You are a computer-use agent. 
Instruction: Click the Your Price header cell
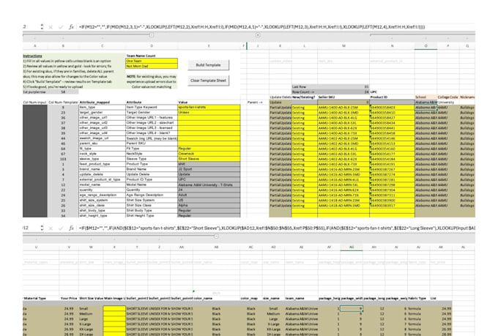[x=69, y=298]
